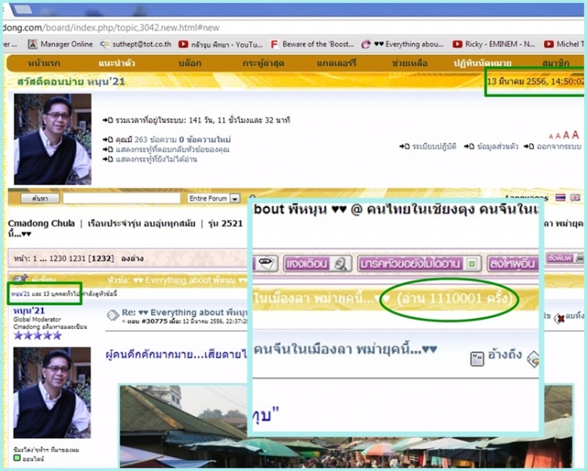Open the ระเบียบปฏิบัติ link
The width and height of the screenshot is (587, 471).
(x=434, y=147)
